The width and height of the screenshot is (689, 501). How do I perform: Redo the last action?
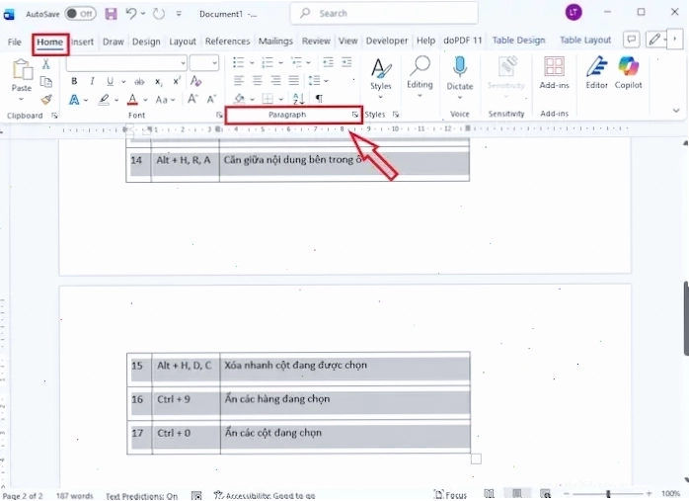159,14
